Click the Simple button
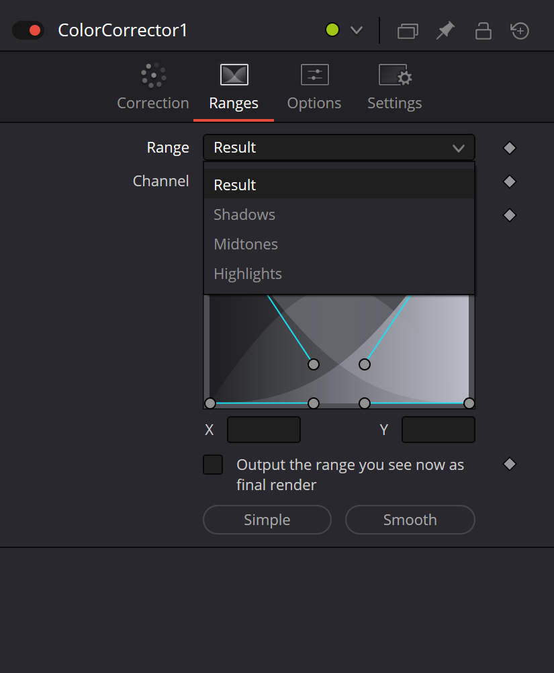Screen dimensions: 554x673 (267, 520)
